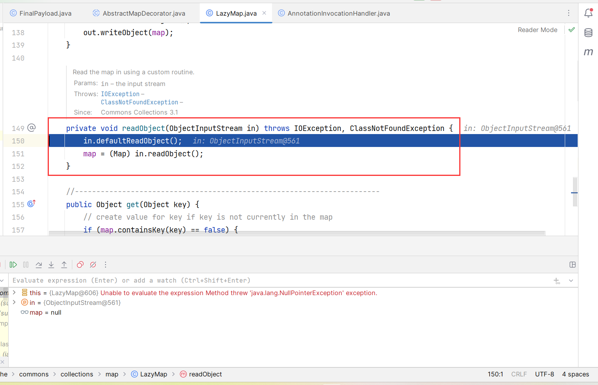Viewport: 598px width, 385px height.
Task: Open the expression history dropdown arrow
Action: click(571, 281)
